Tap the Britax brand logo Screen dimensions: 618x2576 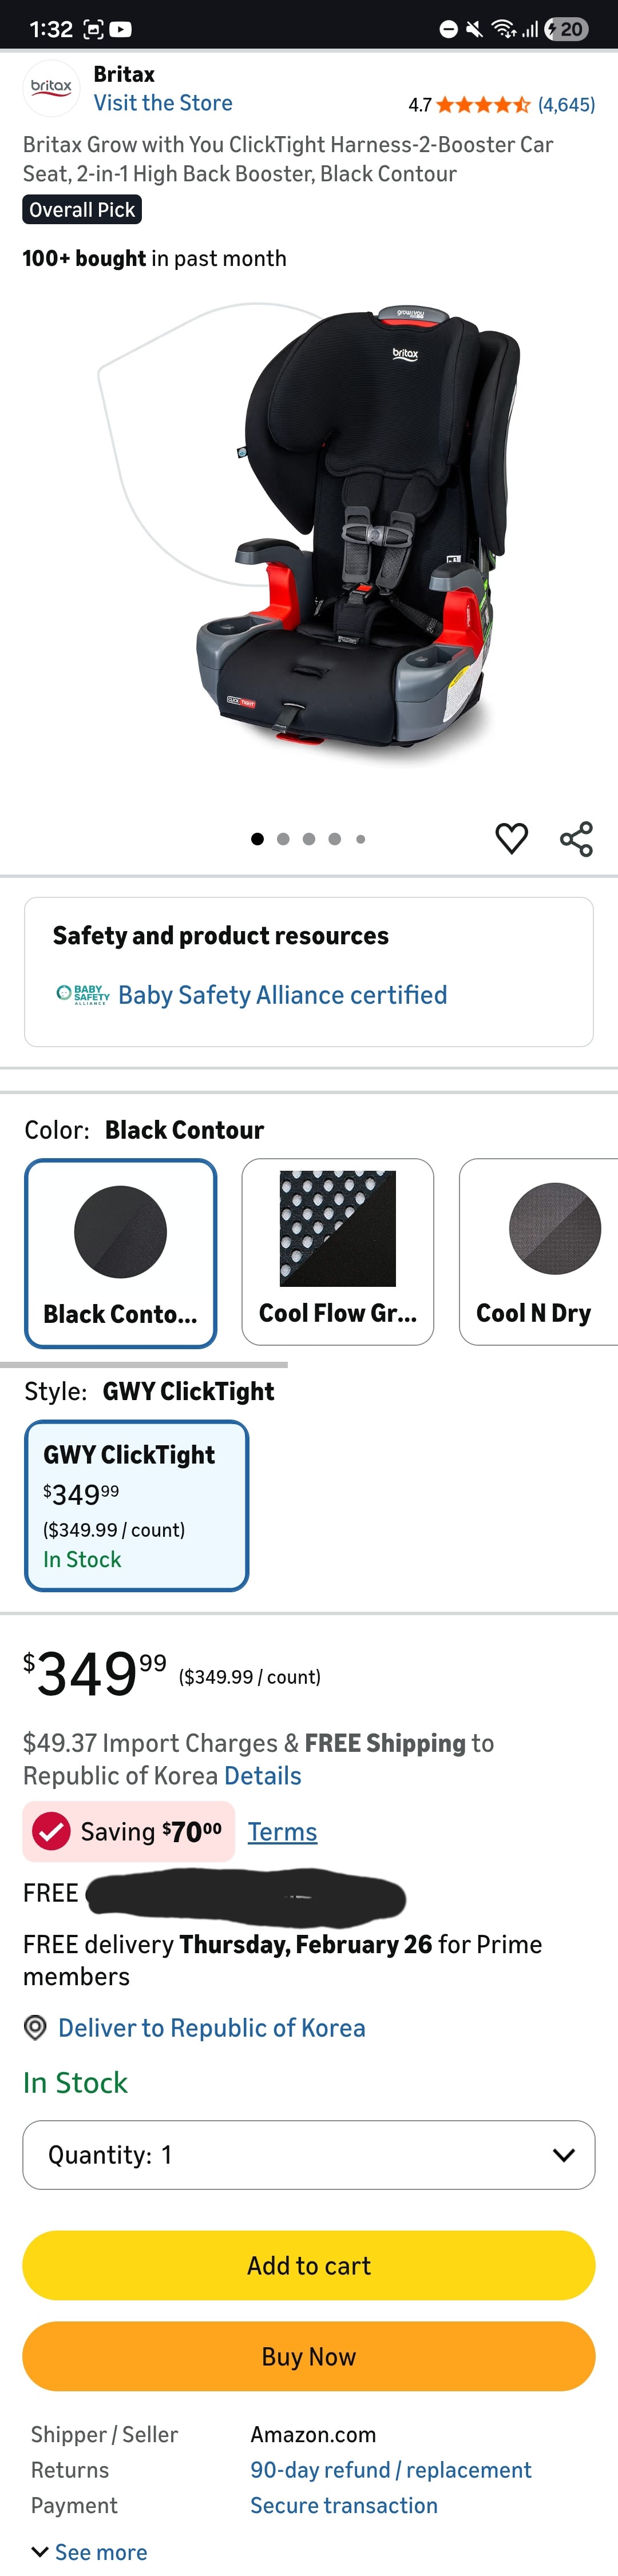click(x=51, y=88)
